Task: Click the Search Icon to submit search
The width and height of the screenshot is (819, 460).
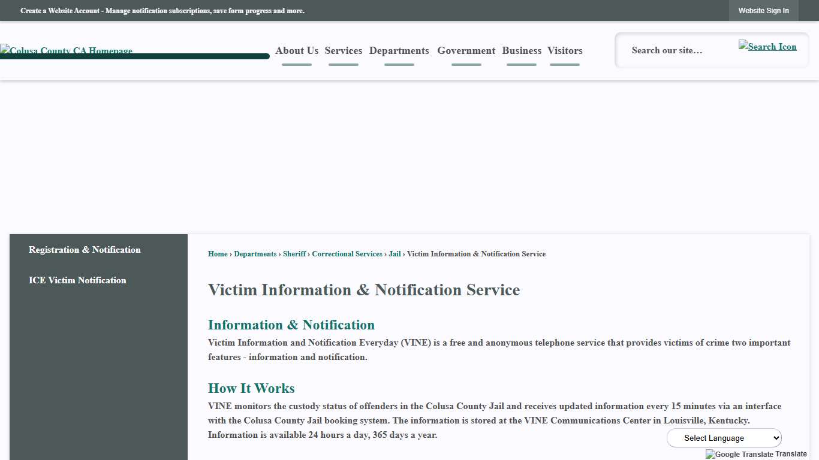Action: tap(767, 46)
